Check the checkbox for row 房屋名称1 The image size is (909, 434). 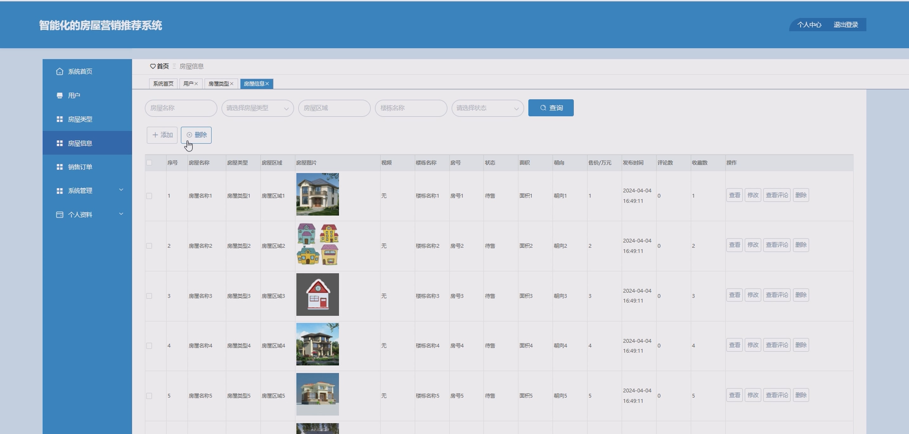(149, 196)
